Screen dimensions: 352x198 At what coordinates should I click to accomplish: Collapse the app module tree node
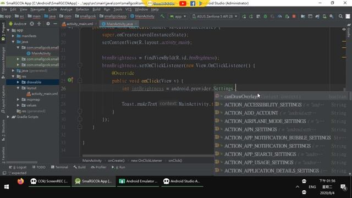(x=8, y=30)
